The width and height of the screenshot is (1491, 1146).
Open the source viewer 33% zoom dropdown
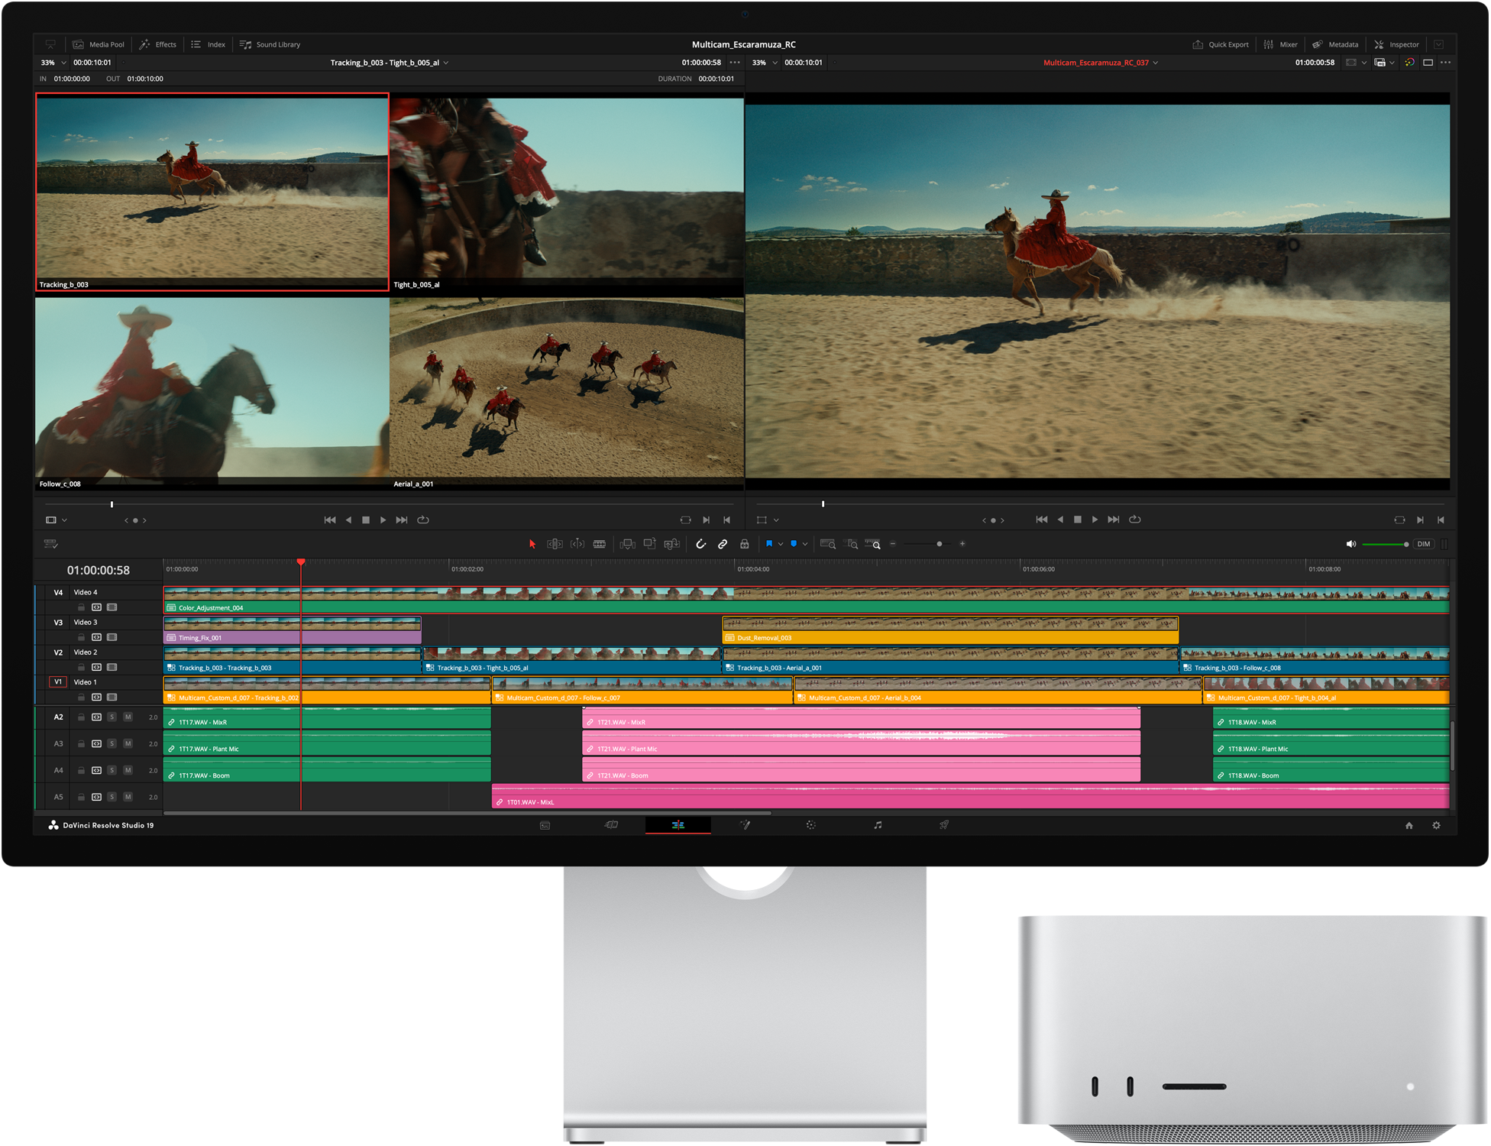63,63
